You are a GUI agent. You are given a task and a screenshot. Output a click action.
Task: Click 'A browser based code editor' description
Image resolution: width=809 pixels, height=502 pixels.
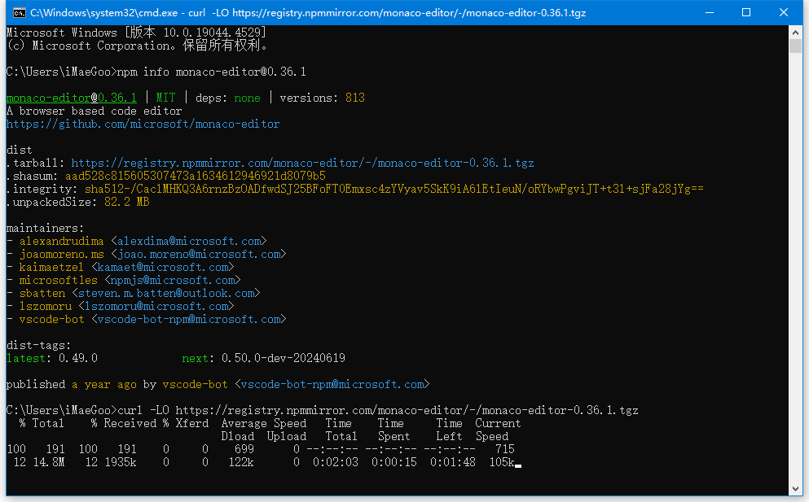point(95,111)
